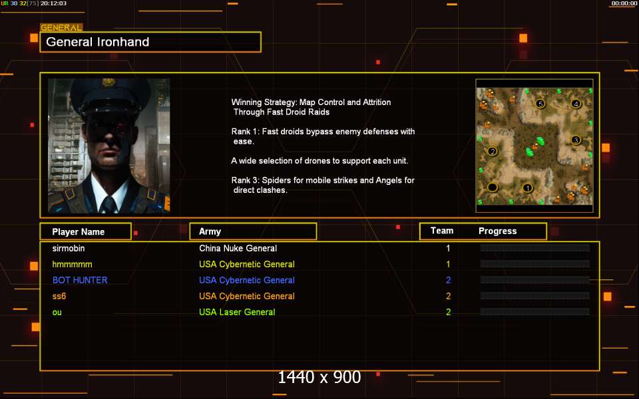Click ss6's loading progress bar
Screen dimensions: 639x399
(x=534, y=295)
